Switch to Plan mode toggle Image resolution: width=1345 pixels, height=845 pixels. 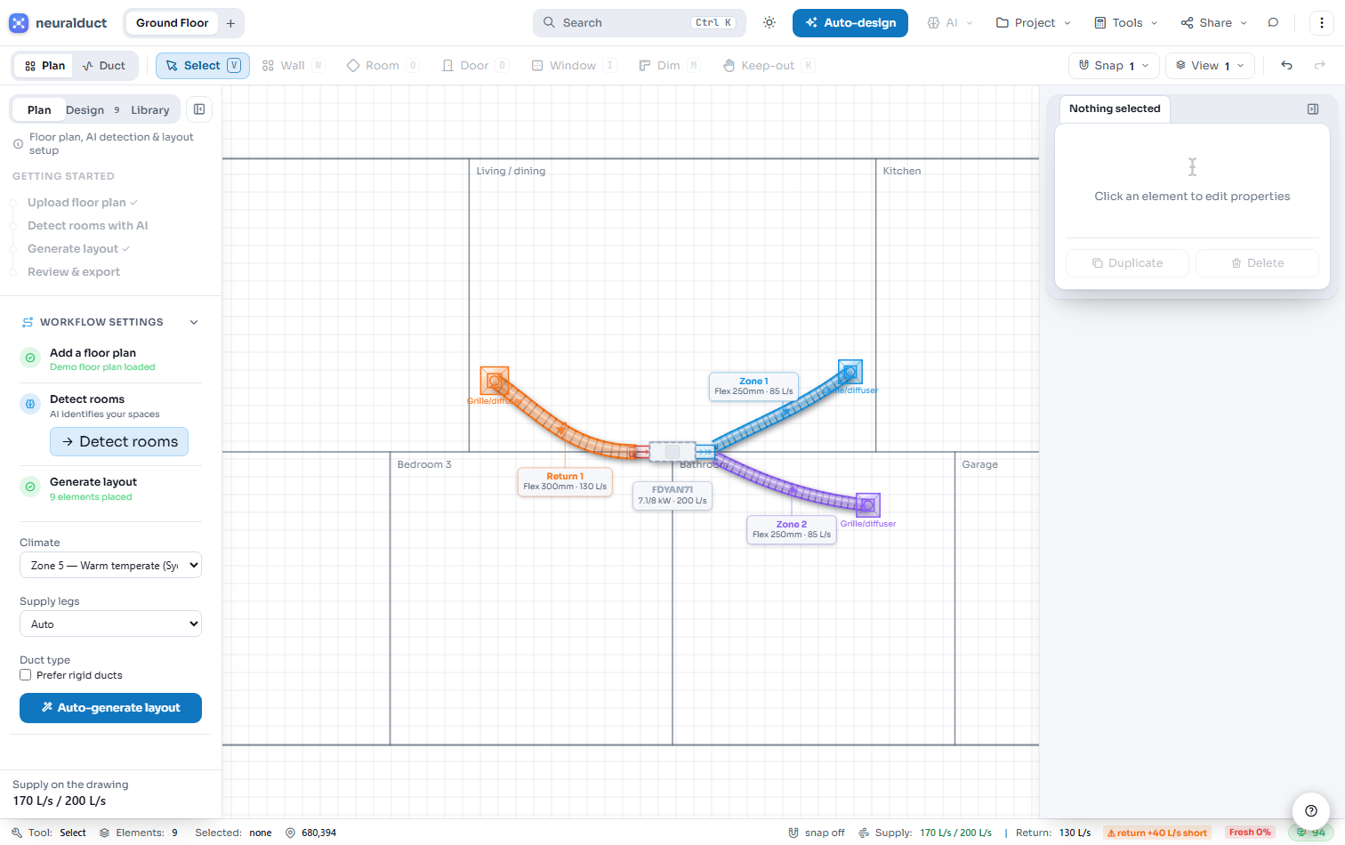44,66
